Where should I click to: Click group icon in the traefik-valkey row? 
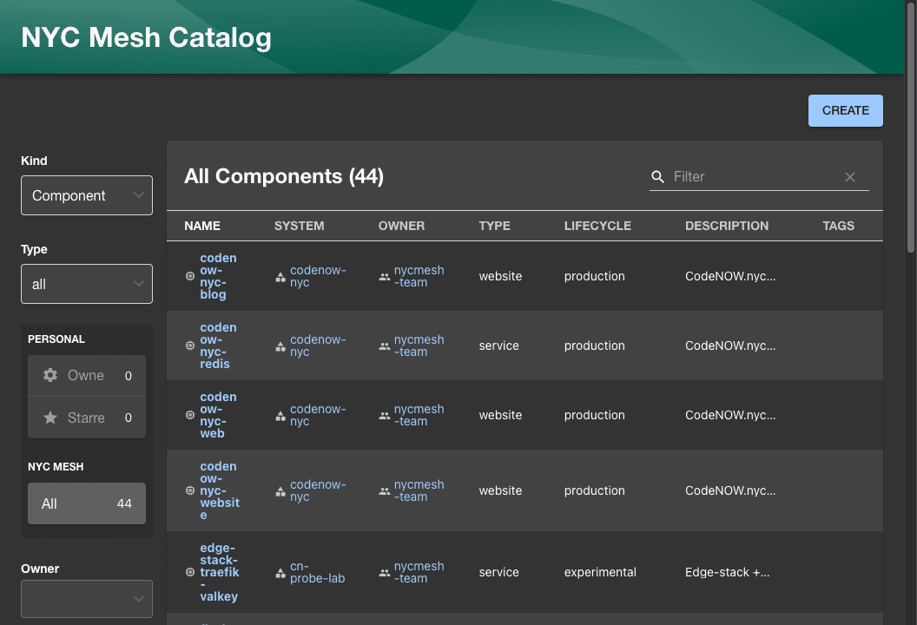pos(384,573)
